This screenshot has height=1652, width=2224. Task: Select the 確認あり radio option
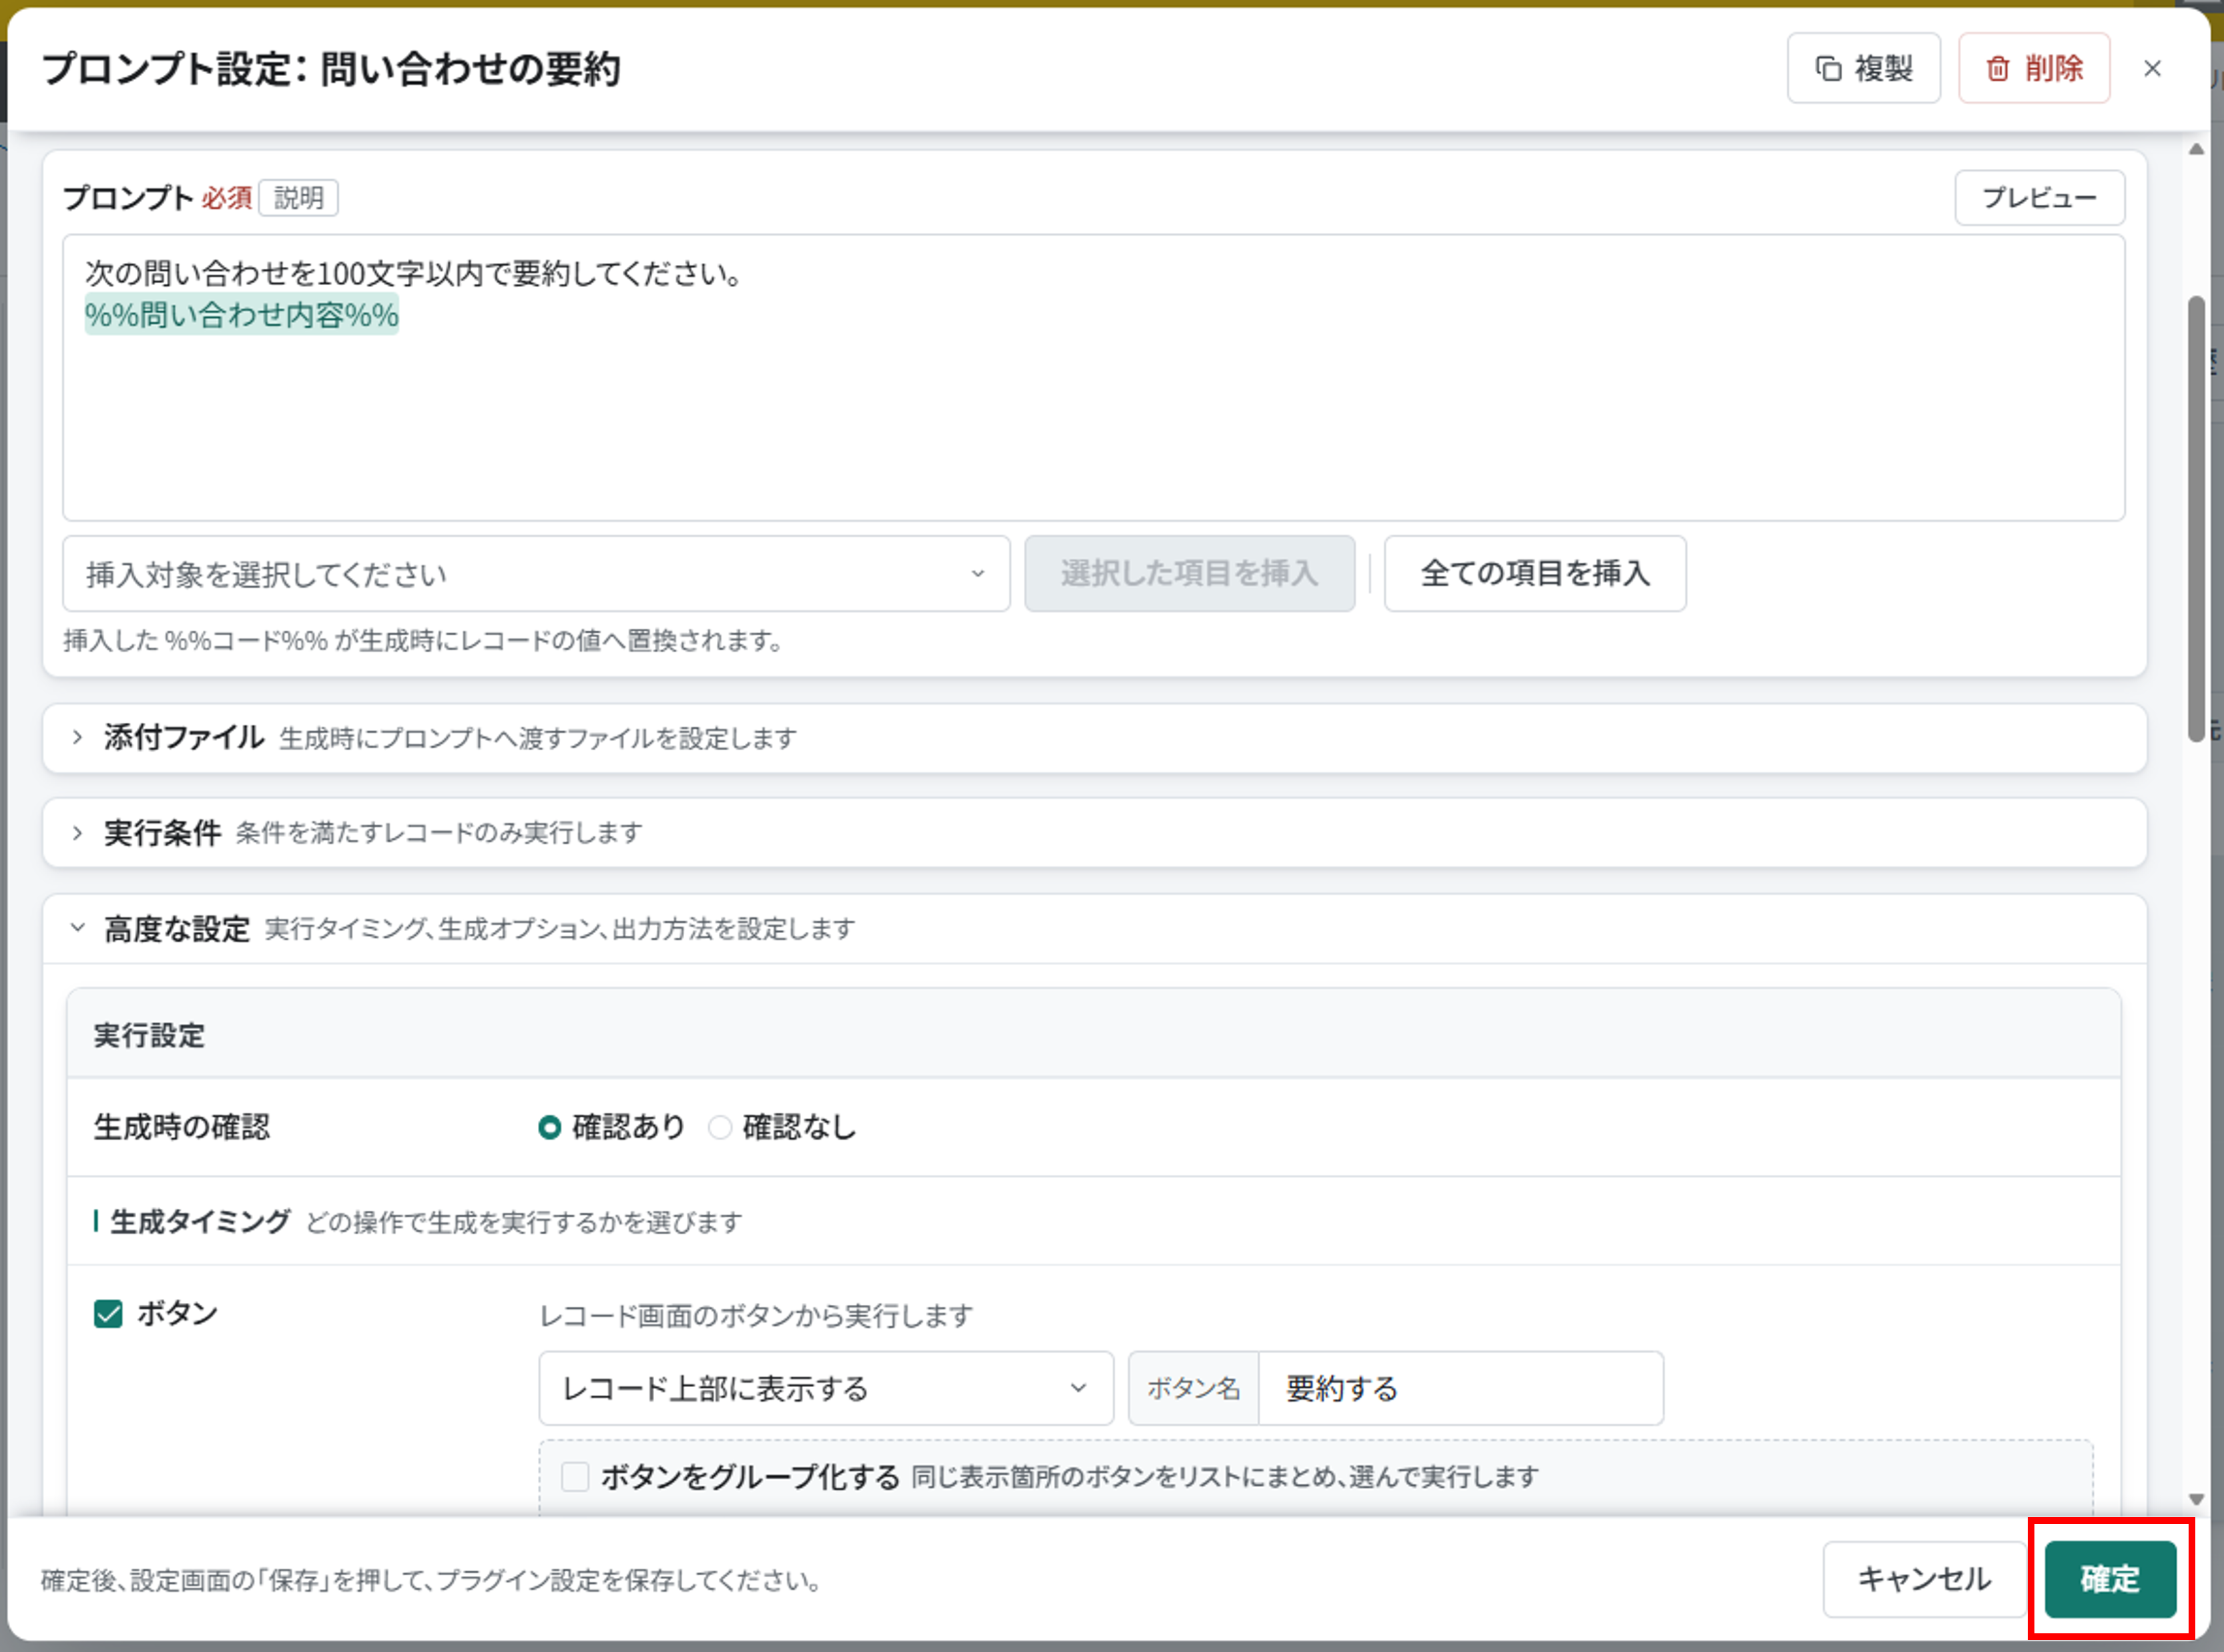pos(550,1127)
